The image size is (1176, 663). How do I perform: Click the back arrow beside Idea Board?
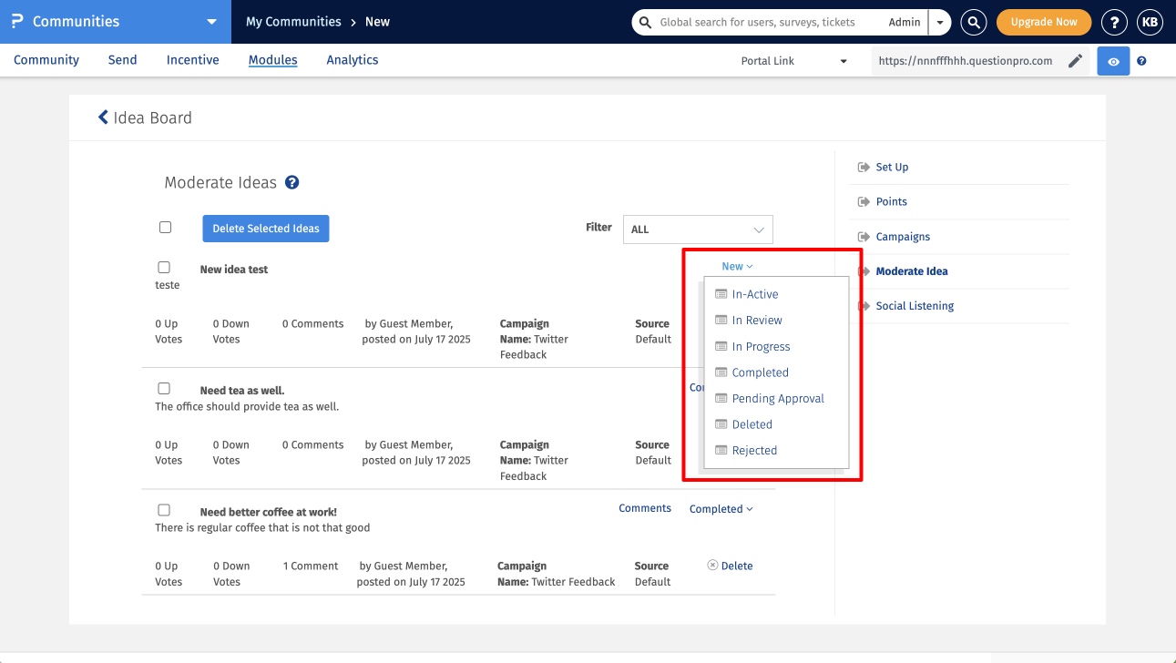103,117
